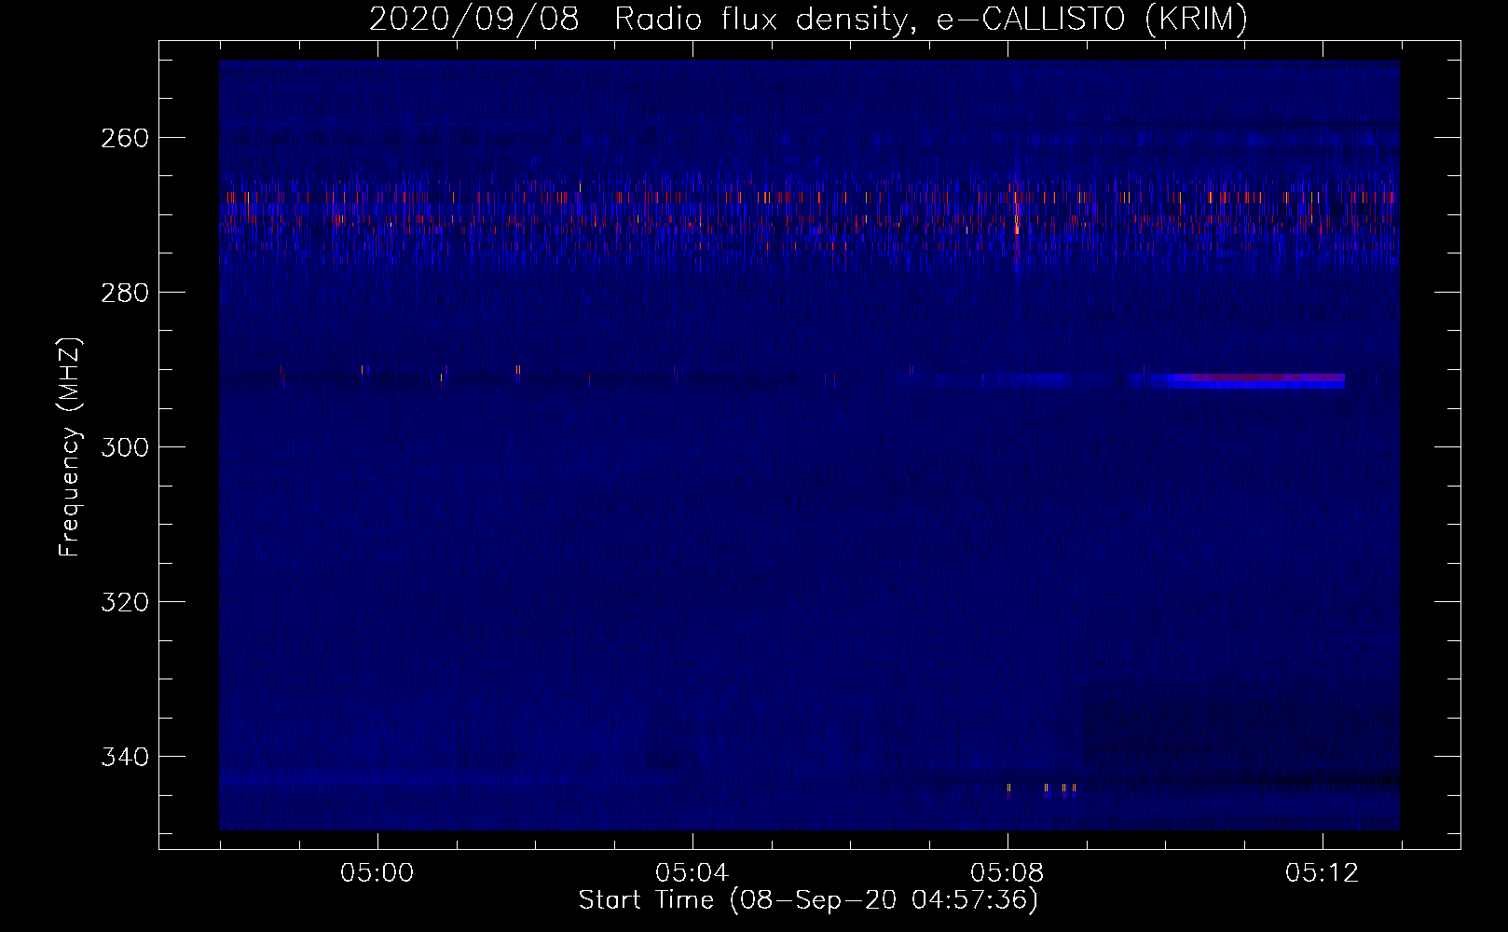Click the 05:08 time tick label

point(1008,873)
